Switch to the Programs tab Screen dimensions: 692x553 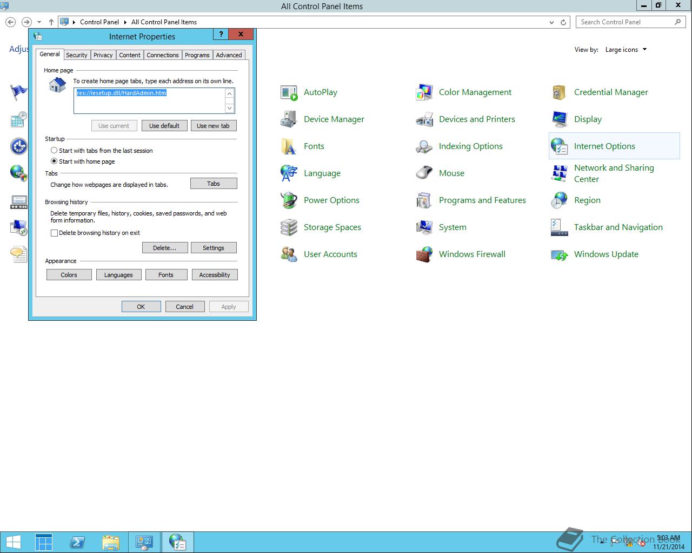click(197, 55)
